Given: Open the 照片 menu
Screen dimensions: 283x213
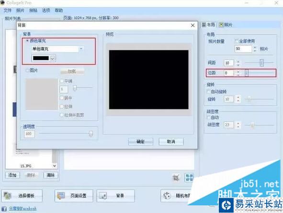Looking at the screenshot, I should [20, 11].
